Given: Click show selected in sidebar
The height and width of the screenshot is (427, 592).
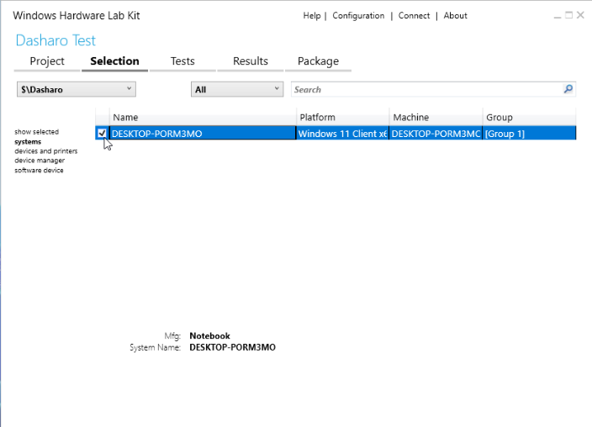Looking at the screenshot, I should tap(37, 132).
